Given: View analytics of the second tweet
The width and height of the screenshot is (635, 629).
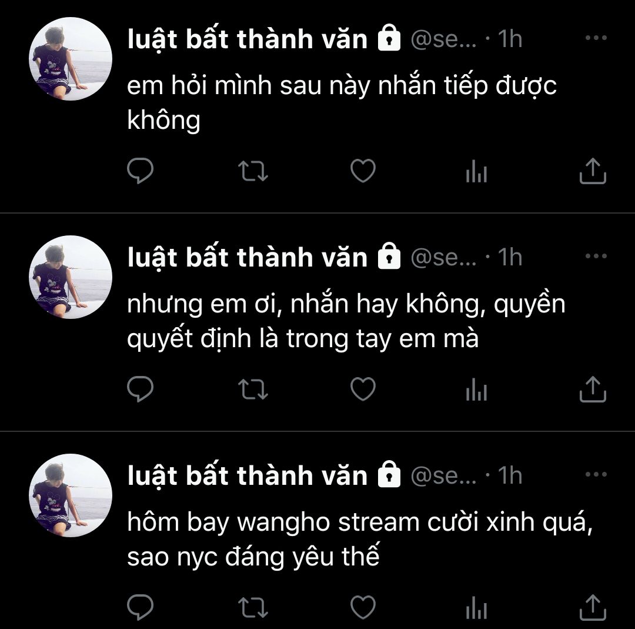Looking at the screenshot, I should click(476, 389).
